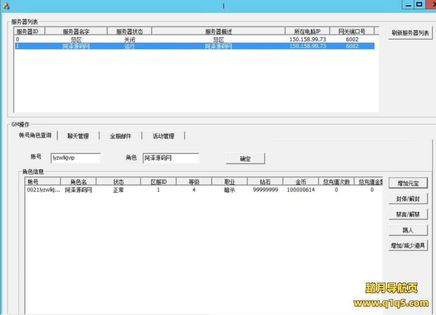Image resolution: width=436 pixels, height=315 pixels.
Task: Select the 帐号角色查询 tab
Action: [x=35, y=135]
